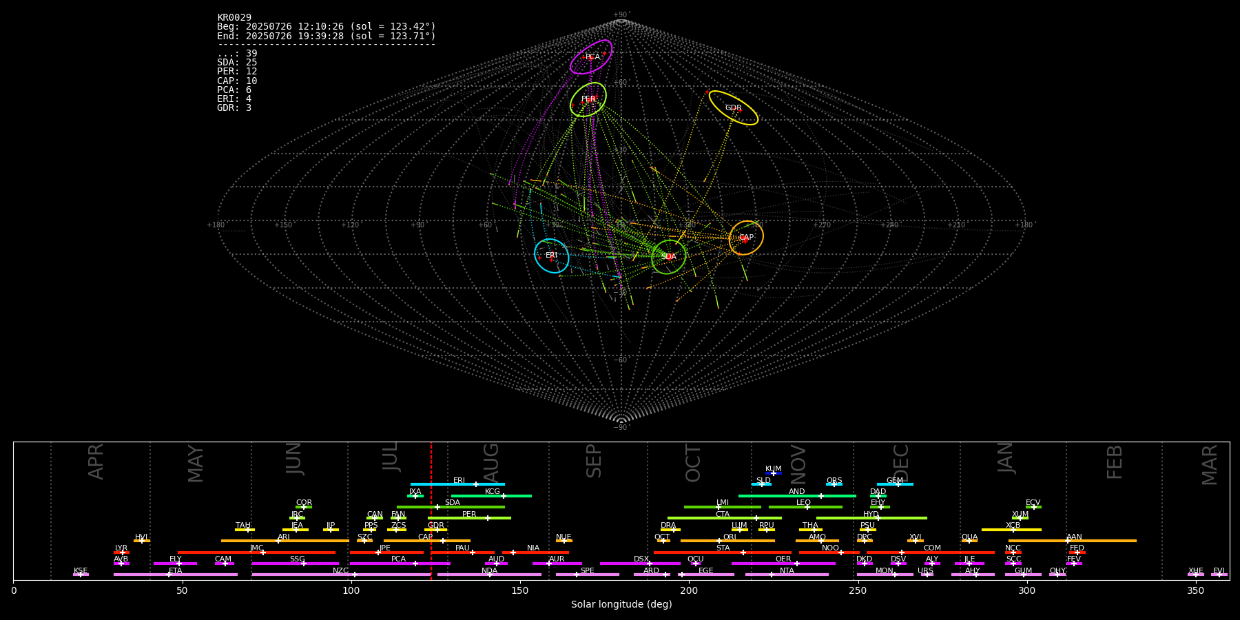Viewport: 1240px width, 620px height.
Task: Select the SSG shower bar in timeline
Action: point(295,563)
